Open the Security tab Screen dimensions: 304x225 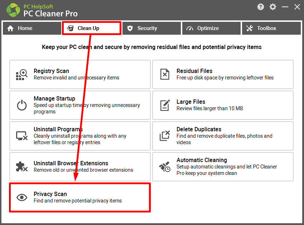[x=151, y=28]
